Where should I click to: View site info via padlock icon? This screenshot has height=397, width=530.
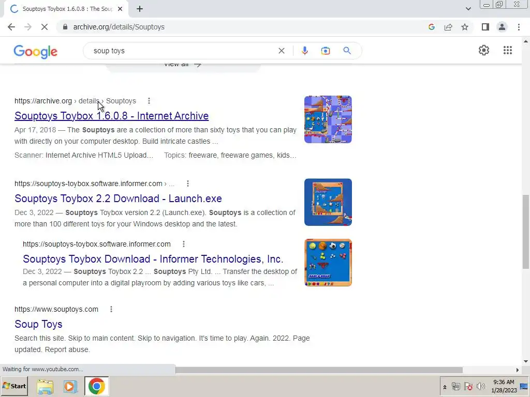coord(65,27)
